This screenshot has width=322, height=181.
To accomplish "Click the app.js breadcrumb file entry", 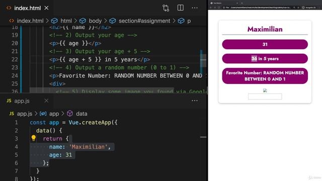I will [25, 114].
